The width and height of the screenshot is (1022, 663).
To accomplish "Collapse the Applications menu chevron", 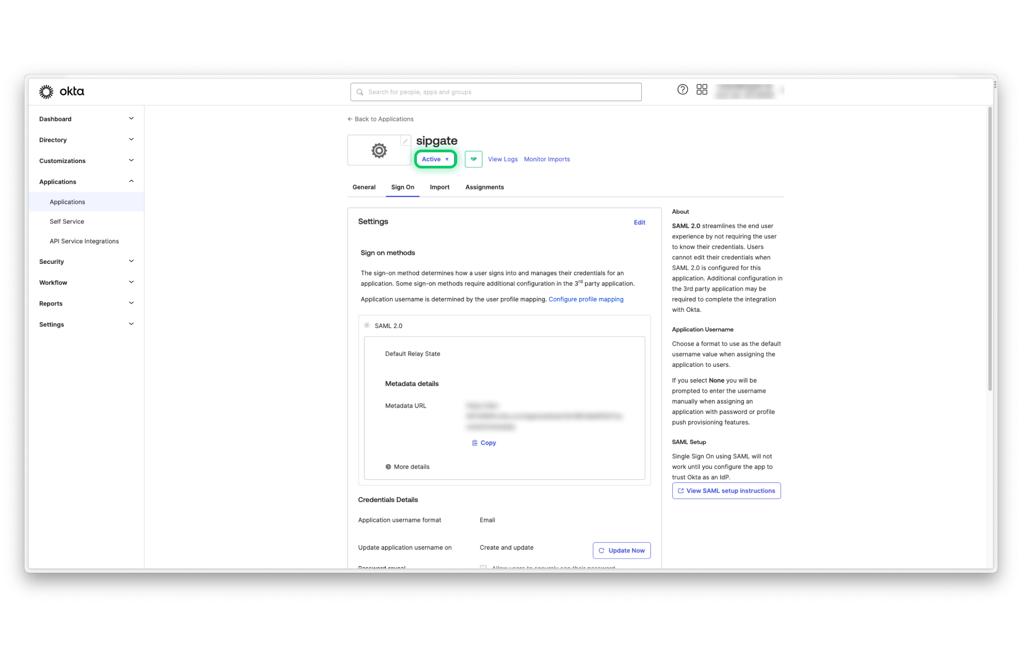I will tap(131, 181).
